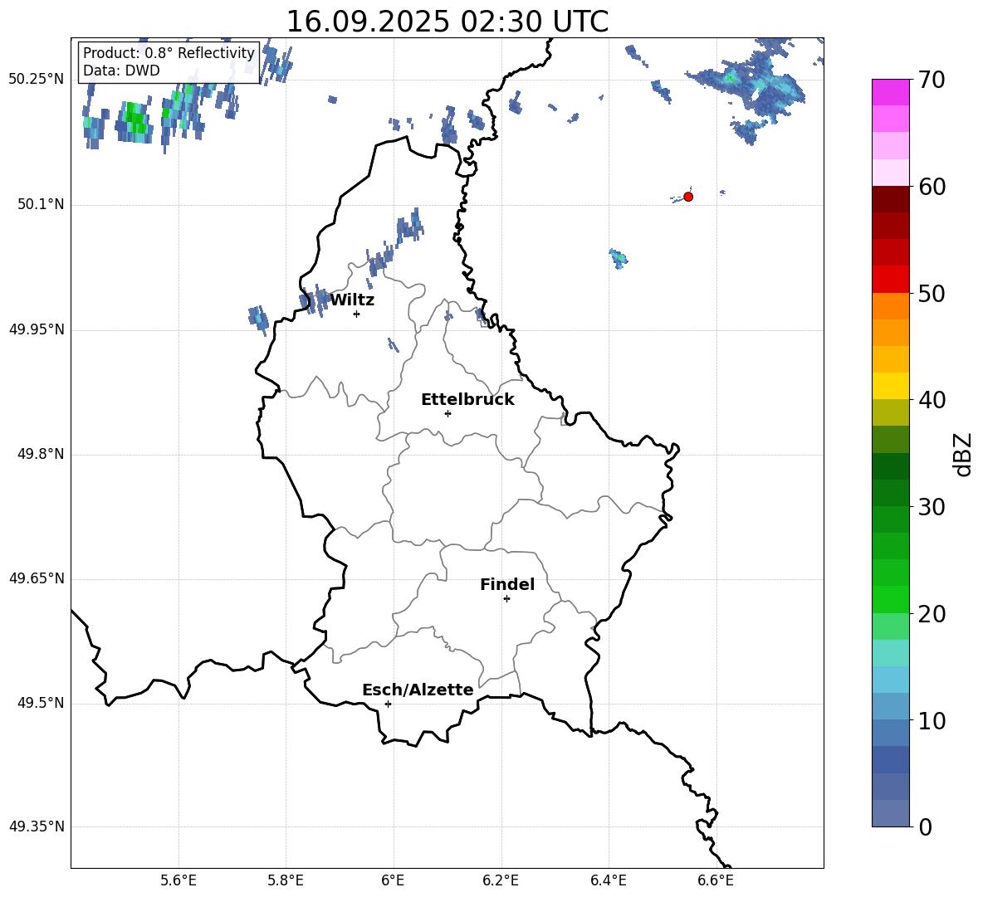Click the colorbar tick label 40
Viewport: 983px width, 897px height.
pyautogui.click(x=932, y=400)
